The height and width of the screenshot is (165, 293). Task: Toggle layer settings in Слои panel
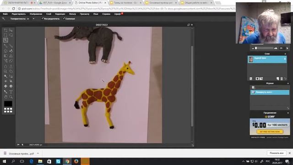point(251,79)
